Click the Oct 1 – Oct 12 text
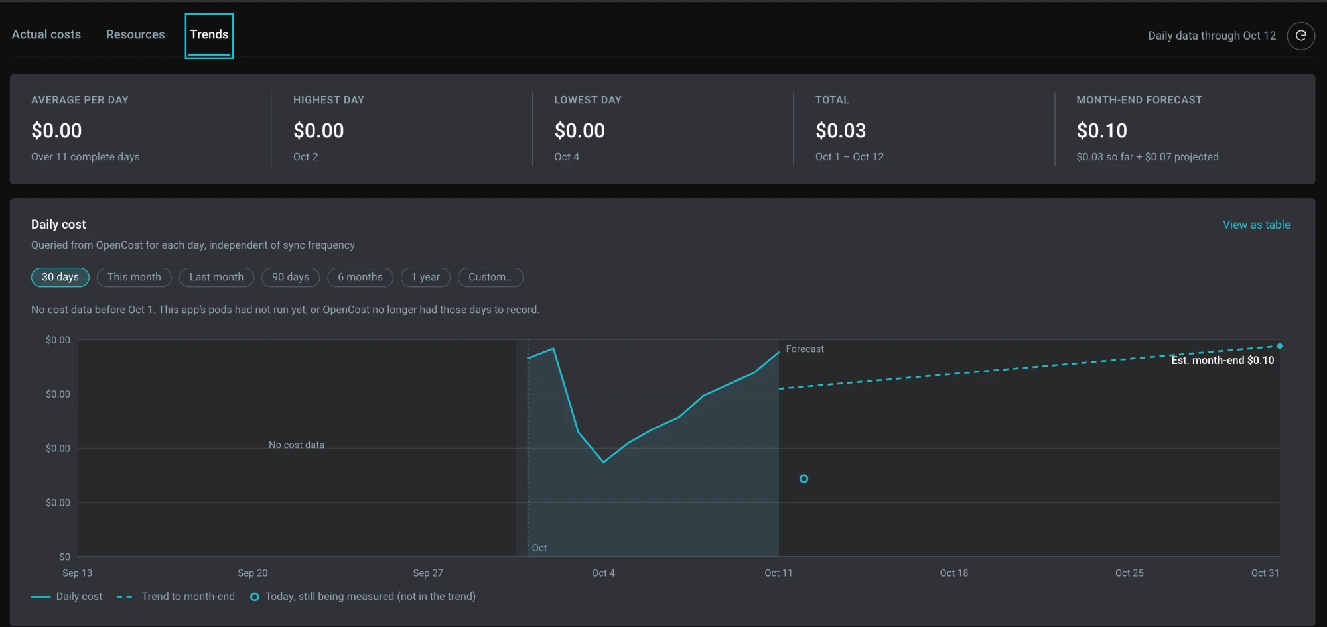 [849, 157]
